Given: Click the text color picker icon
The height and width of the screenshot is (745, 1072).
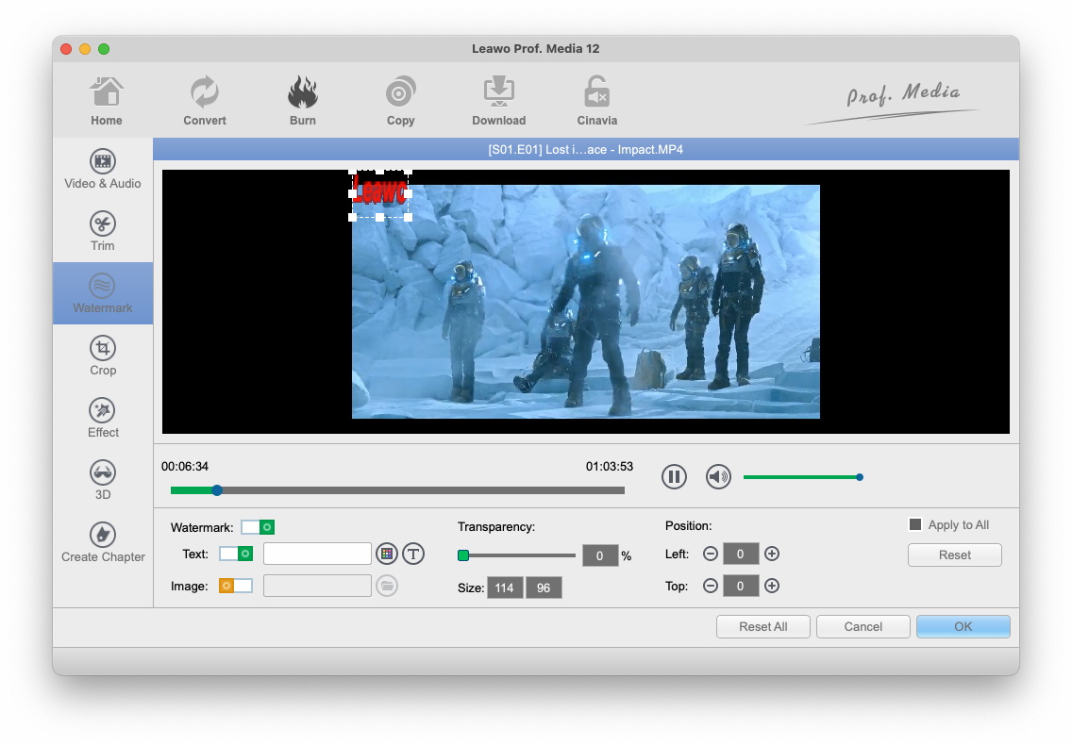Looking at the screenshot, I should pos(386,554).
